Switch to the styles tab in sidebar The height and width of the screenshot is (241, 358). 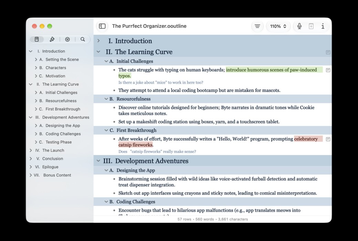pos(52,39)
